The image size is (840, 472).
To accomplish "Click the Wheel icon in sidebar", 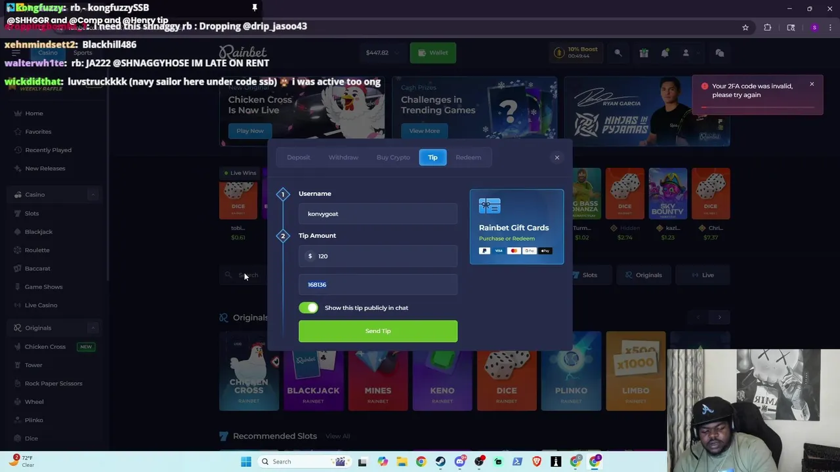I will [x=18, y=402].
